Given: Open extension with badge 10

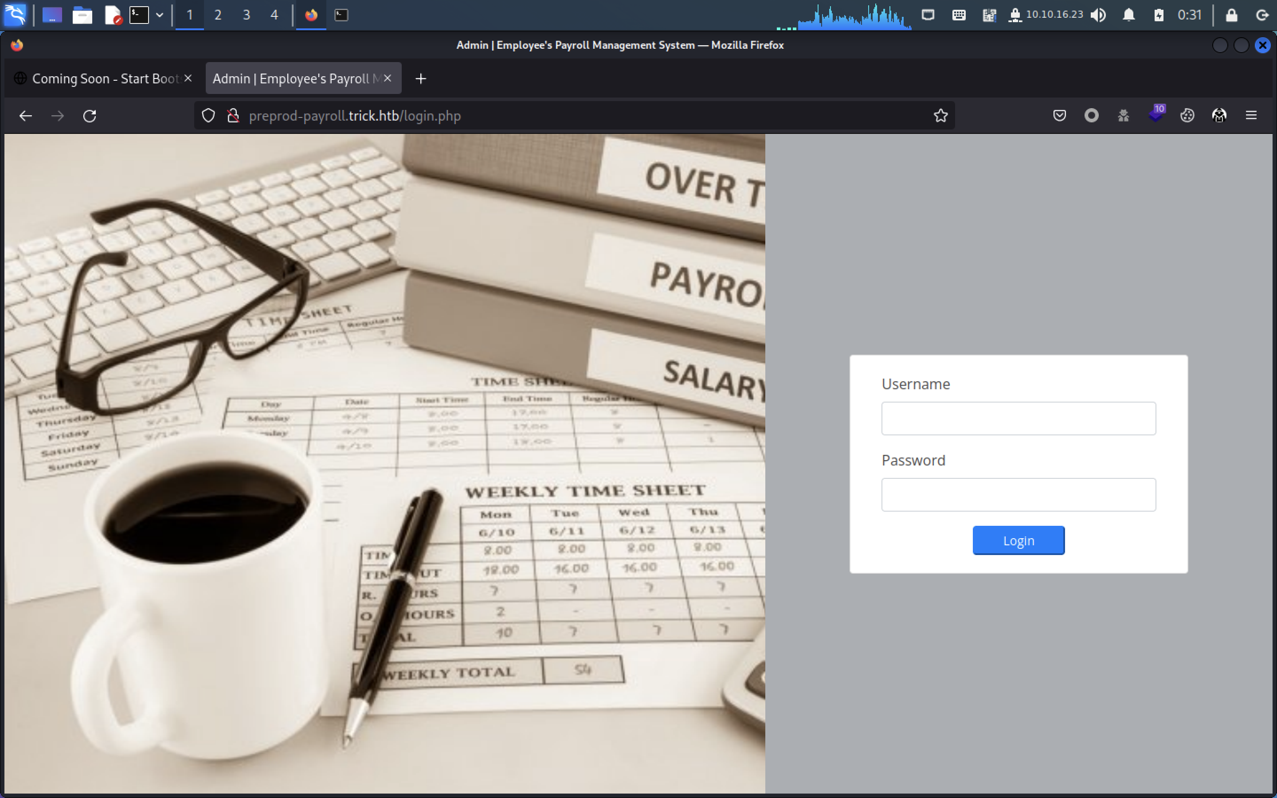Looking at the screenshot, I should 1156,114.
